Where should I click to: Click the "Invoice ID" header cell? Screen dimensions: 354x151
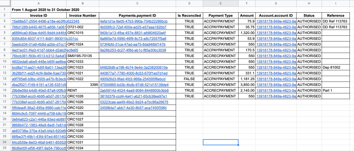point(39,15)
